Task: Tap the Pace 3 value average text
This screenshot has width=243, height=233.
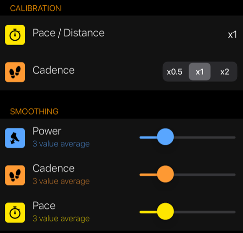Action: click(x=61, y=218)
